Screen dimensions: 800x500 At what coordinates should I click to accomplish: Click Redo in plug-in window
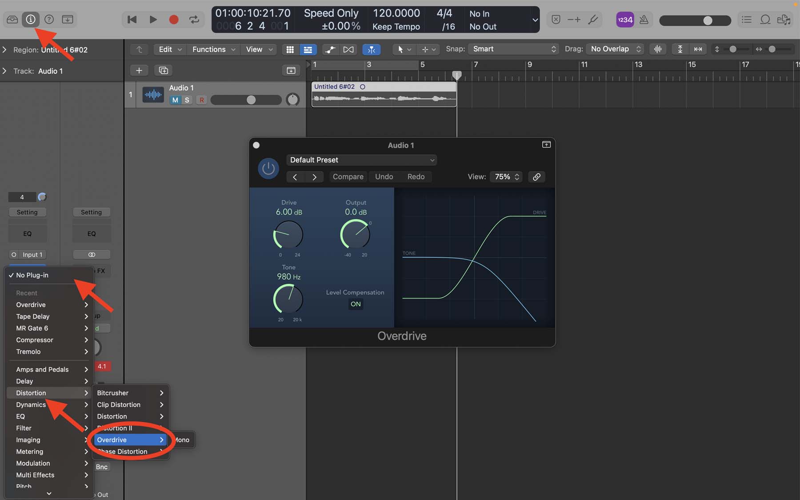[416, 177]
